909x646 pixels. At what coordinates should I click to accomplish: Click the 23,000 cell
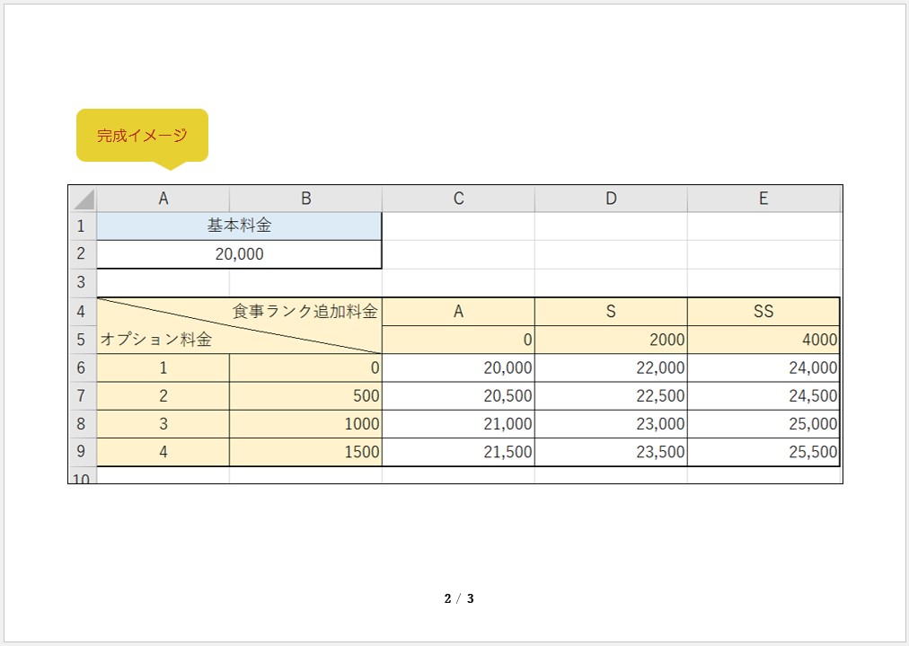point(611,424)
